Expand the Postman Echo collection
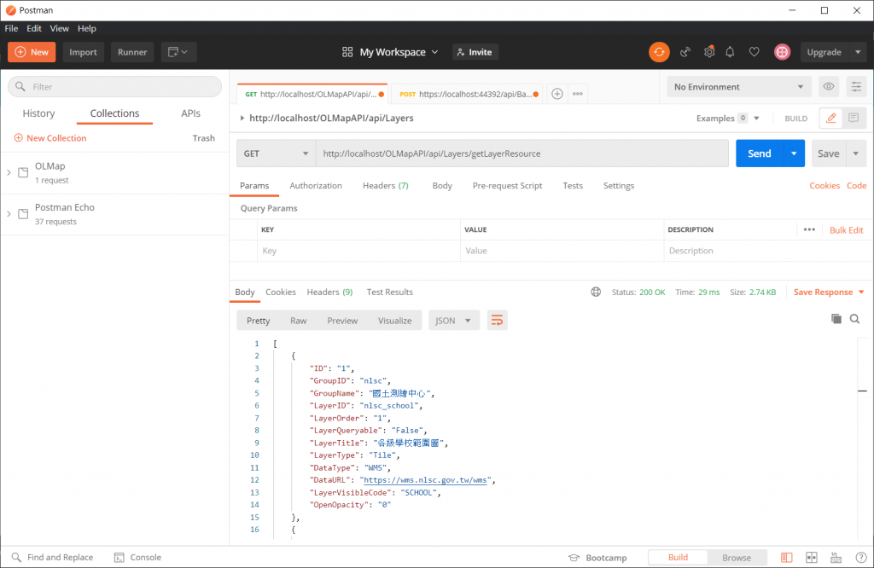Screen dimensions: 874x568 pyautogui.click(x=9, y=214)
